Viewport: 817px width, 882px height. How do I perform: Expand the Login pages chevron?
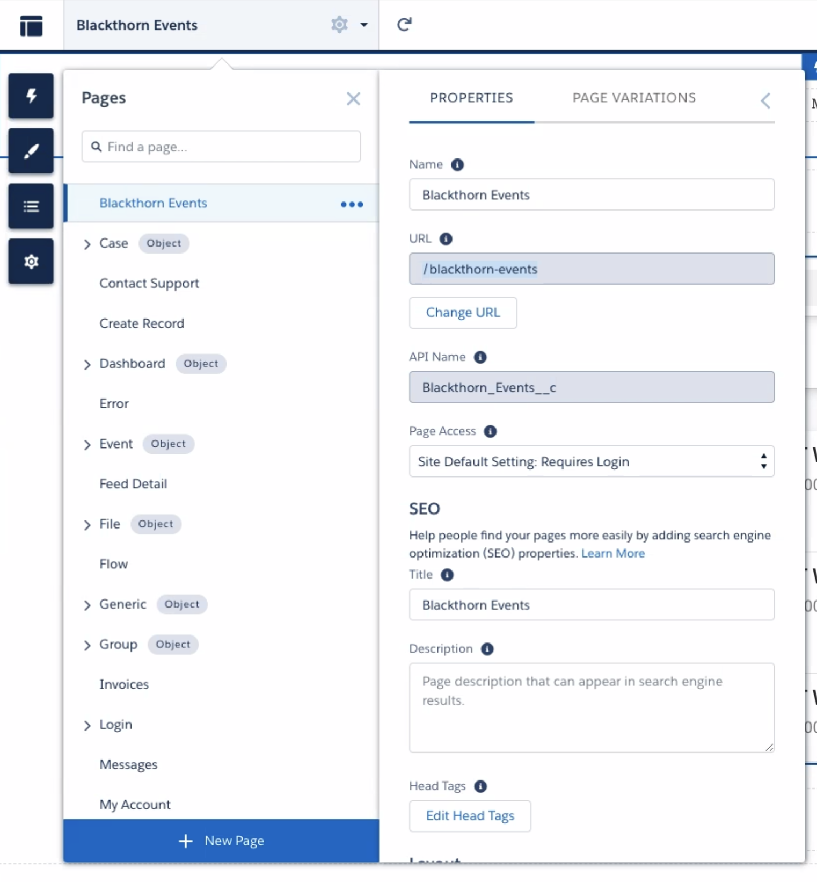click(87, 726)
